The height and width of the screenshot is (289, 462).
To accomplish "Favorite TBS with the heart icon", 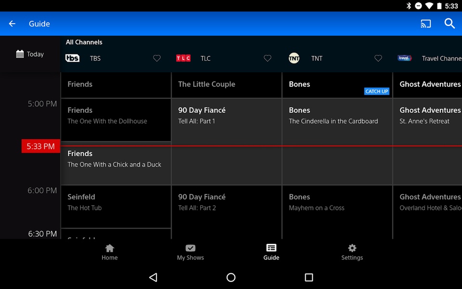I will pyautogui.click(x=157, y=58).
